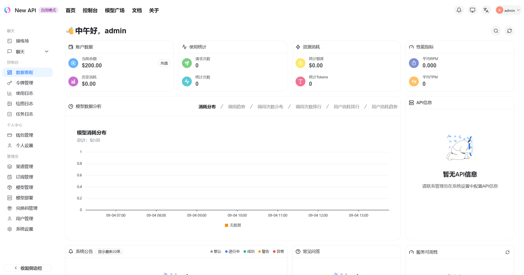Screen dimensions: 524x275
Task: Switch to the 调用趋势 tab
Action: point(237,107)
